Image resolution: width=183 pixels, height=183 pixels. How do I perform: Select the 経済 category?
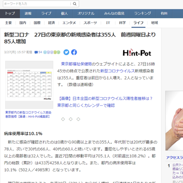(x=51, y=23)
